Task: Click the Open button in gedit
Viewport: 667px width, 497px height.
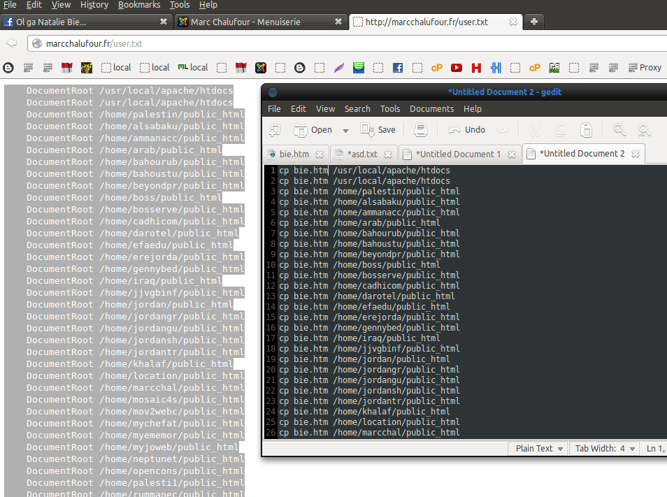Action: coord(313,130)
